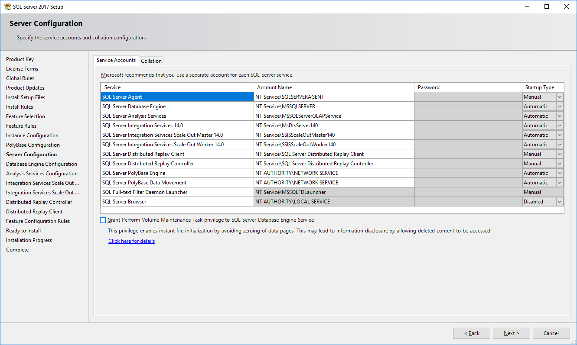Click PolyBase Configuration step in sidebar
The height and width of the screenshot is (345, 577).
[33, 145]
